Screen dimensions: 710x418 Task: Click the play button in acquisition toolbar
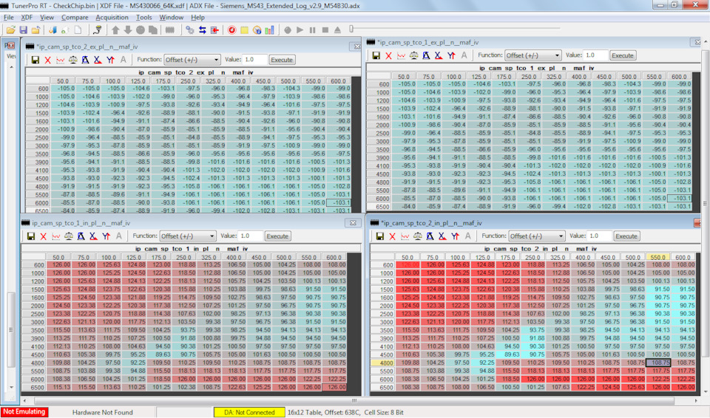(x=300, y=30)
